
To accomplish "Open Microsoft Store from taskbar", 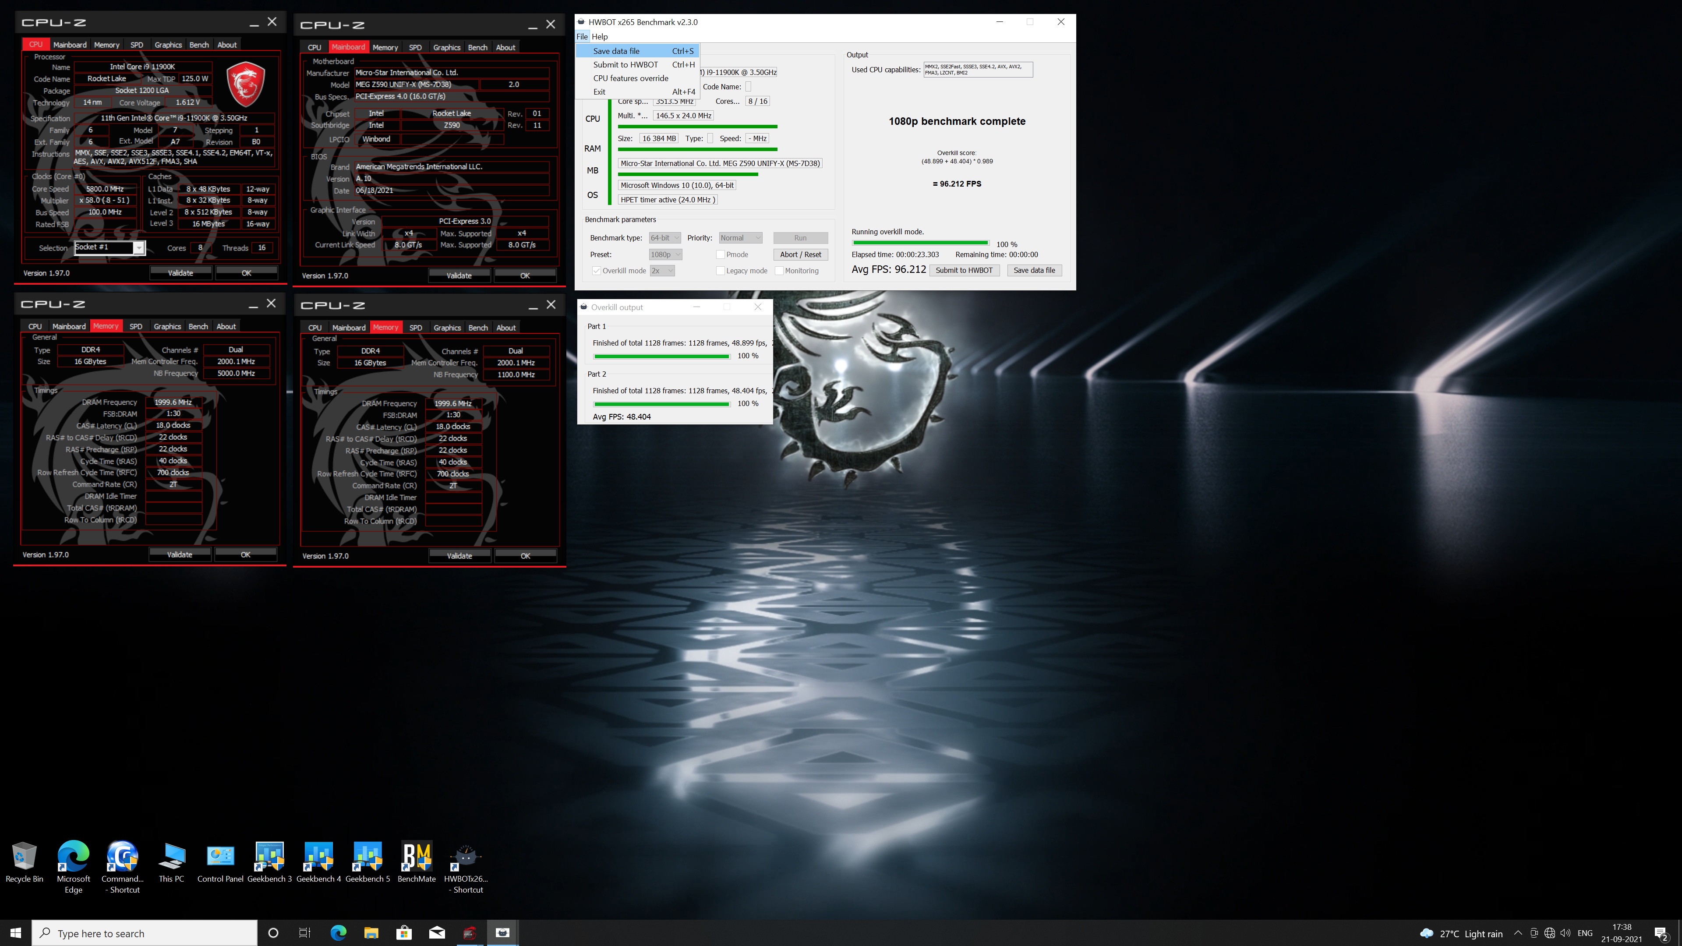I will tap(404, 933).
